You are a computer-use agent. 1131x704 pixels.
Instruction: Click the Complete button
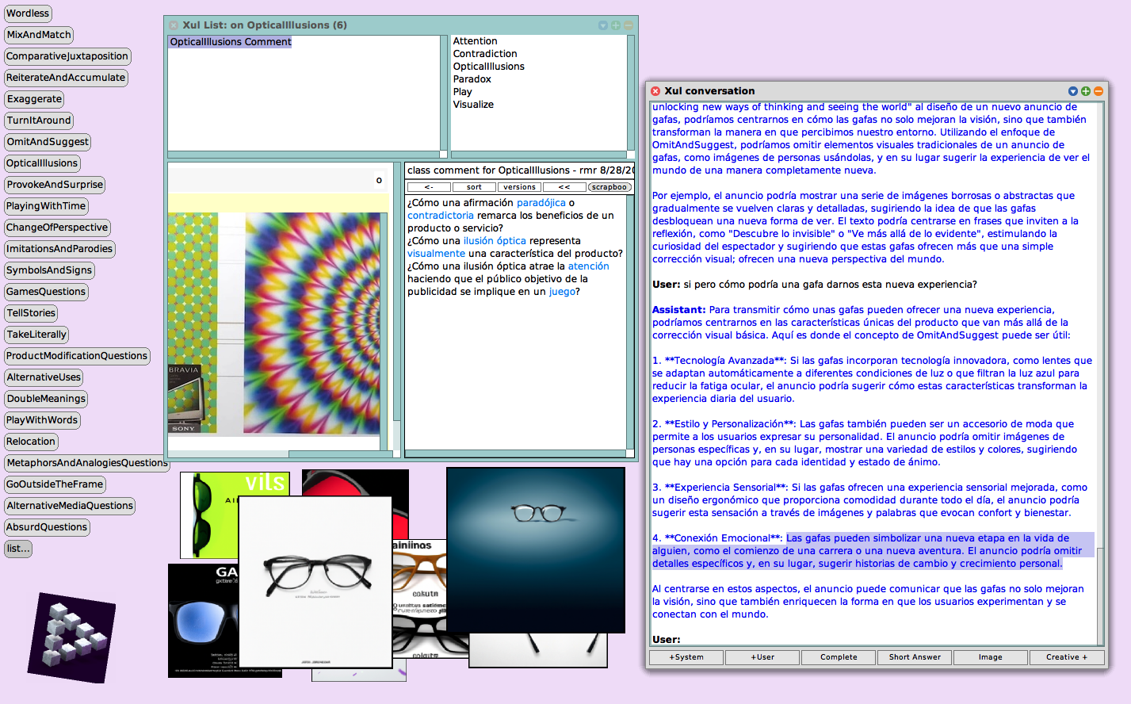tap(839, 657)
